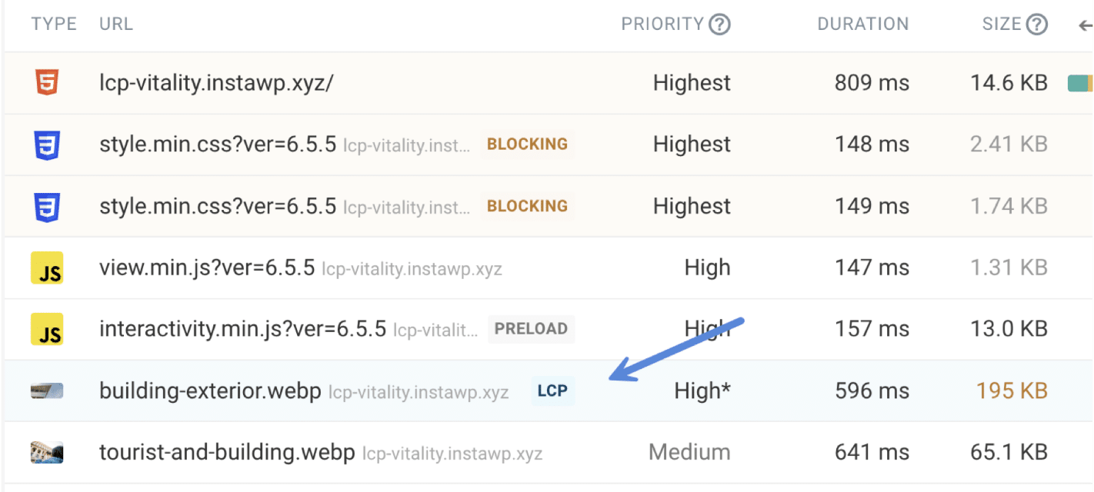Click the orange 195 KB size value
The width and height of the screenshot is (1094, 492).
click(x=1012, y=391)
